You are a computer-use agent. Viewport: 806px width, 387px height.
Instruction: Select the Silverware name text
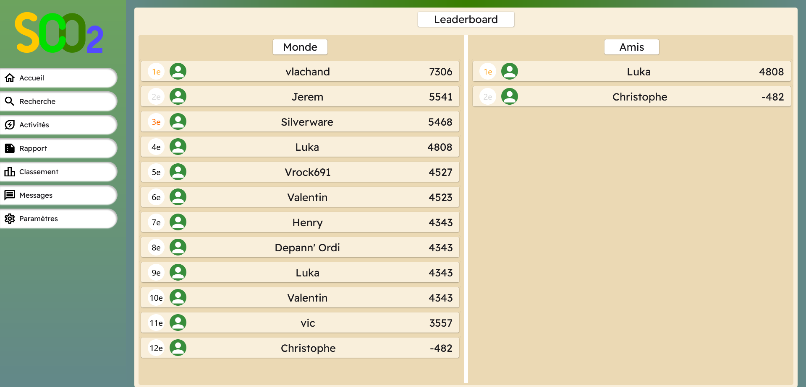pos(307,122)
